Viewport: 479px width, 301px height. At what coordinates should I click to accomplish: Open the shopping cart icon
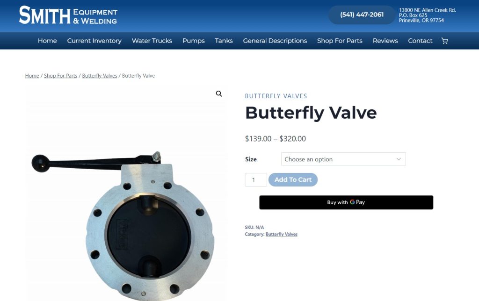(444, 41)
